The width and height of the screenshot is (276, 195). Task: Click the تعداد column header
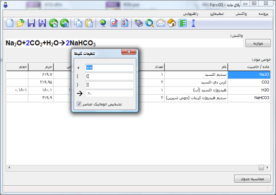tap(152, 67)
